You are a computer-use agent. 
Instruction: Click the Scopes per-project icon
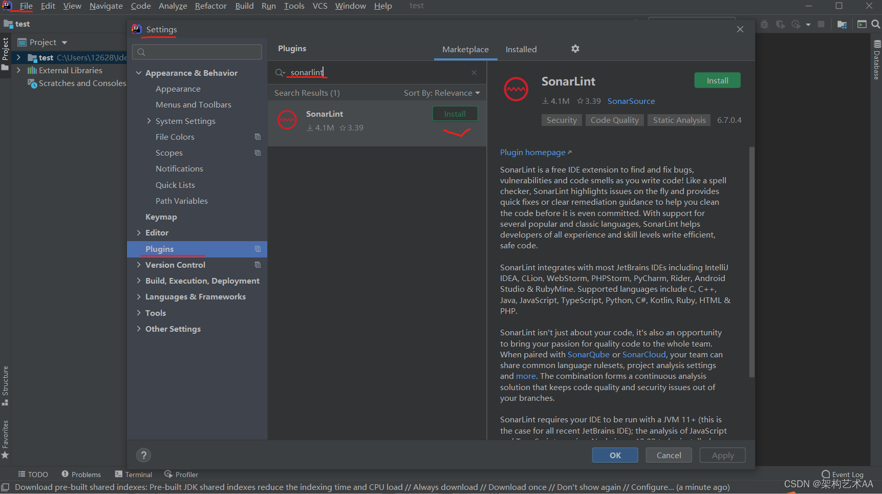(257, 153)
